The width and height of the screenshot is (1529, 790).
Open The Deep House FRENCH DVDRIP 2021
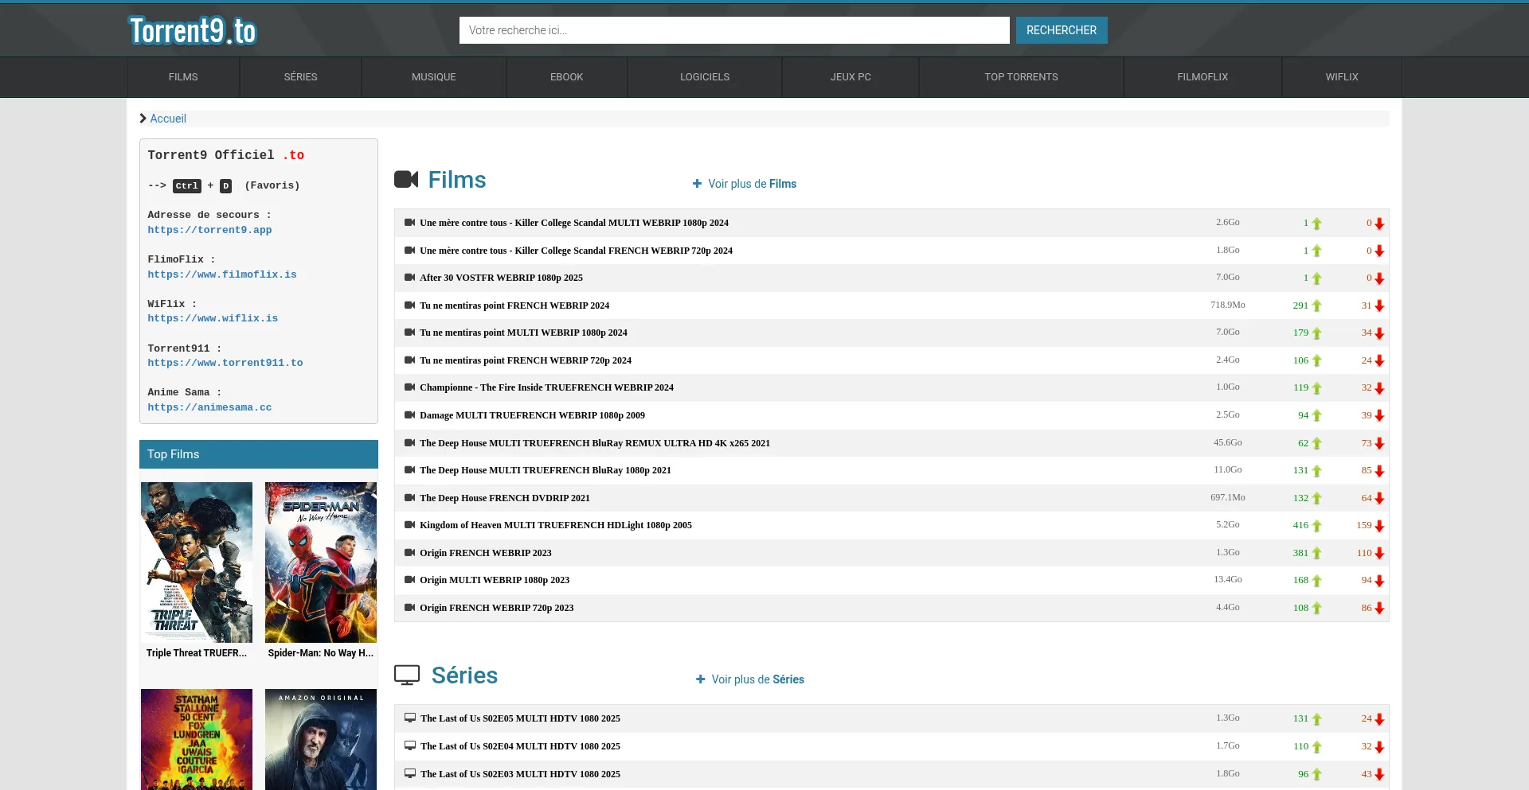click(505, 498)
